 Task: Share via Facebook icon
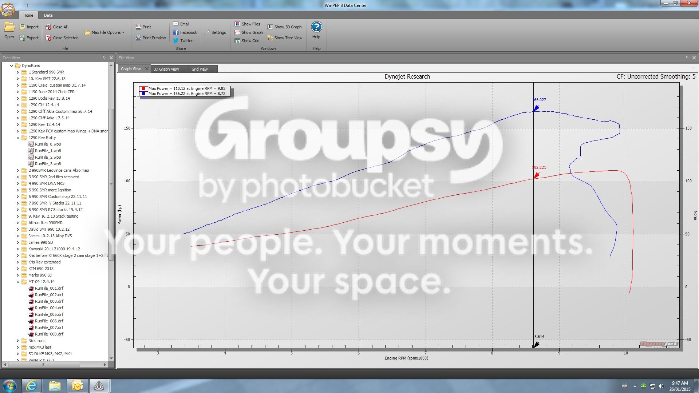(176, 32)
